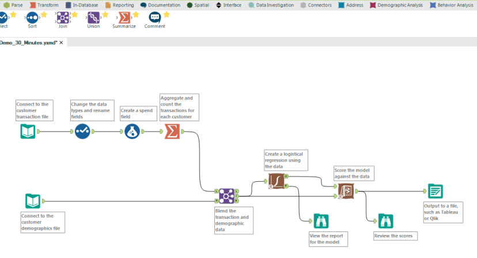Select the Comment tool in palette
Viewport: 477px width, 258px height.
pyautogui.click(x=154, y=20)
